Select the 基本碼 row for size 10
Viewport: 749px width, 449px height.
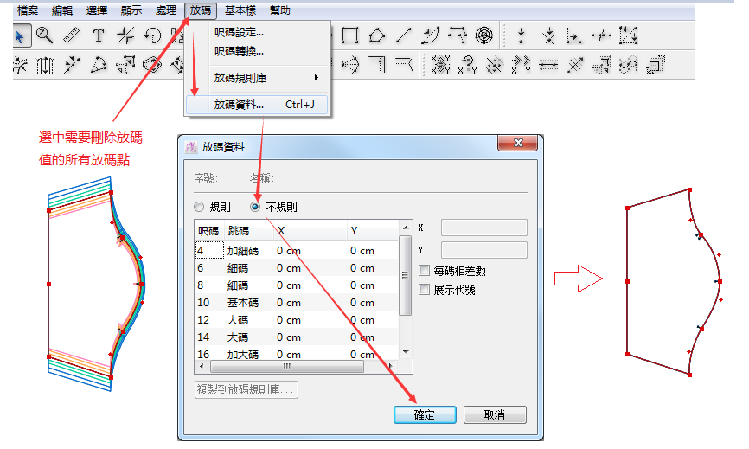297,302
